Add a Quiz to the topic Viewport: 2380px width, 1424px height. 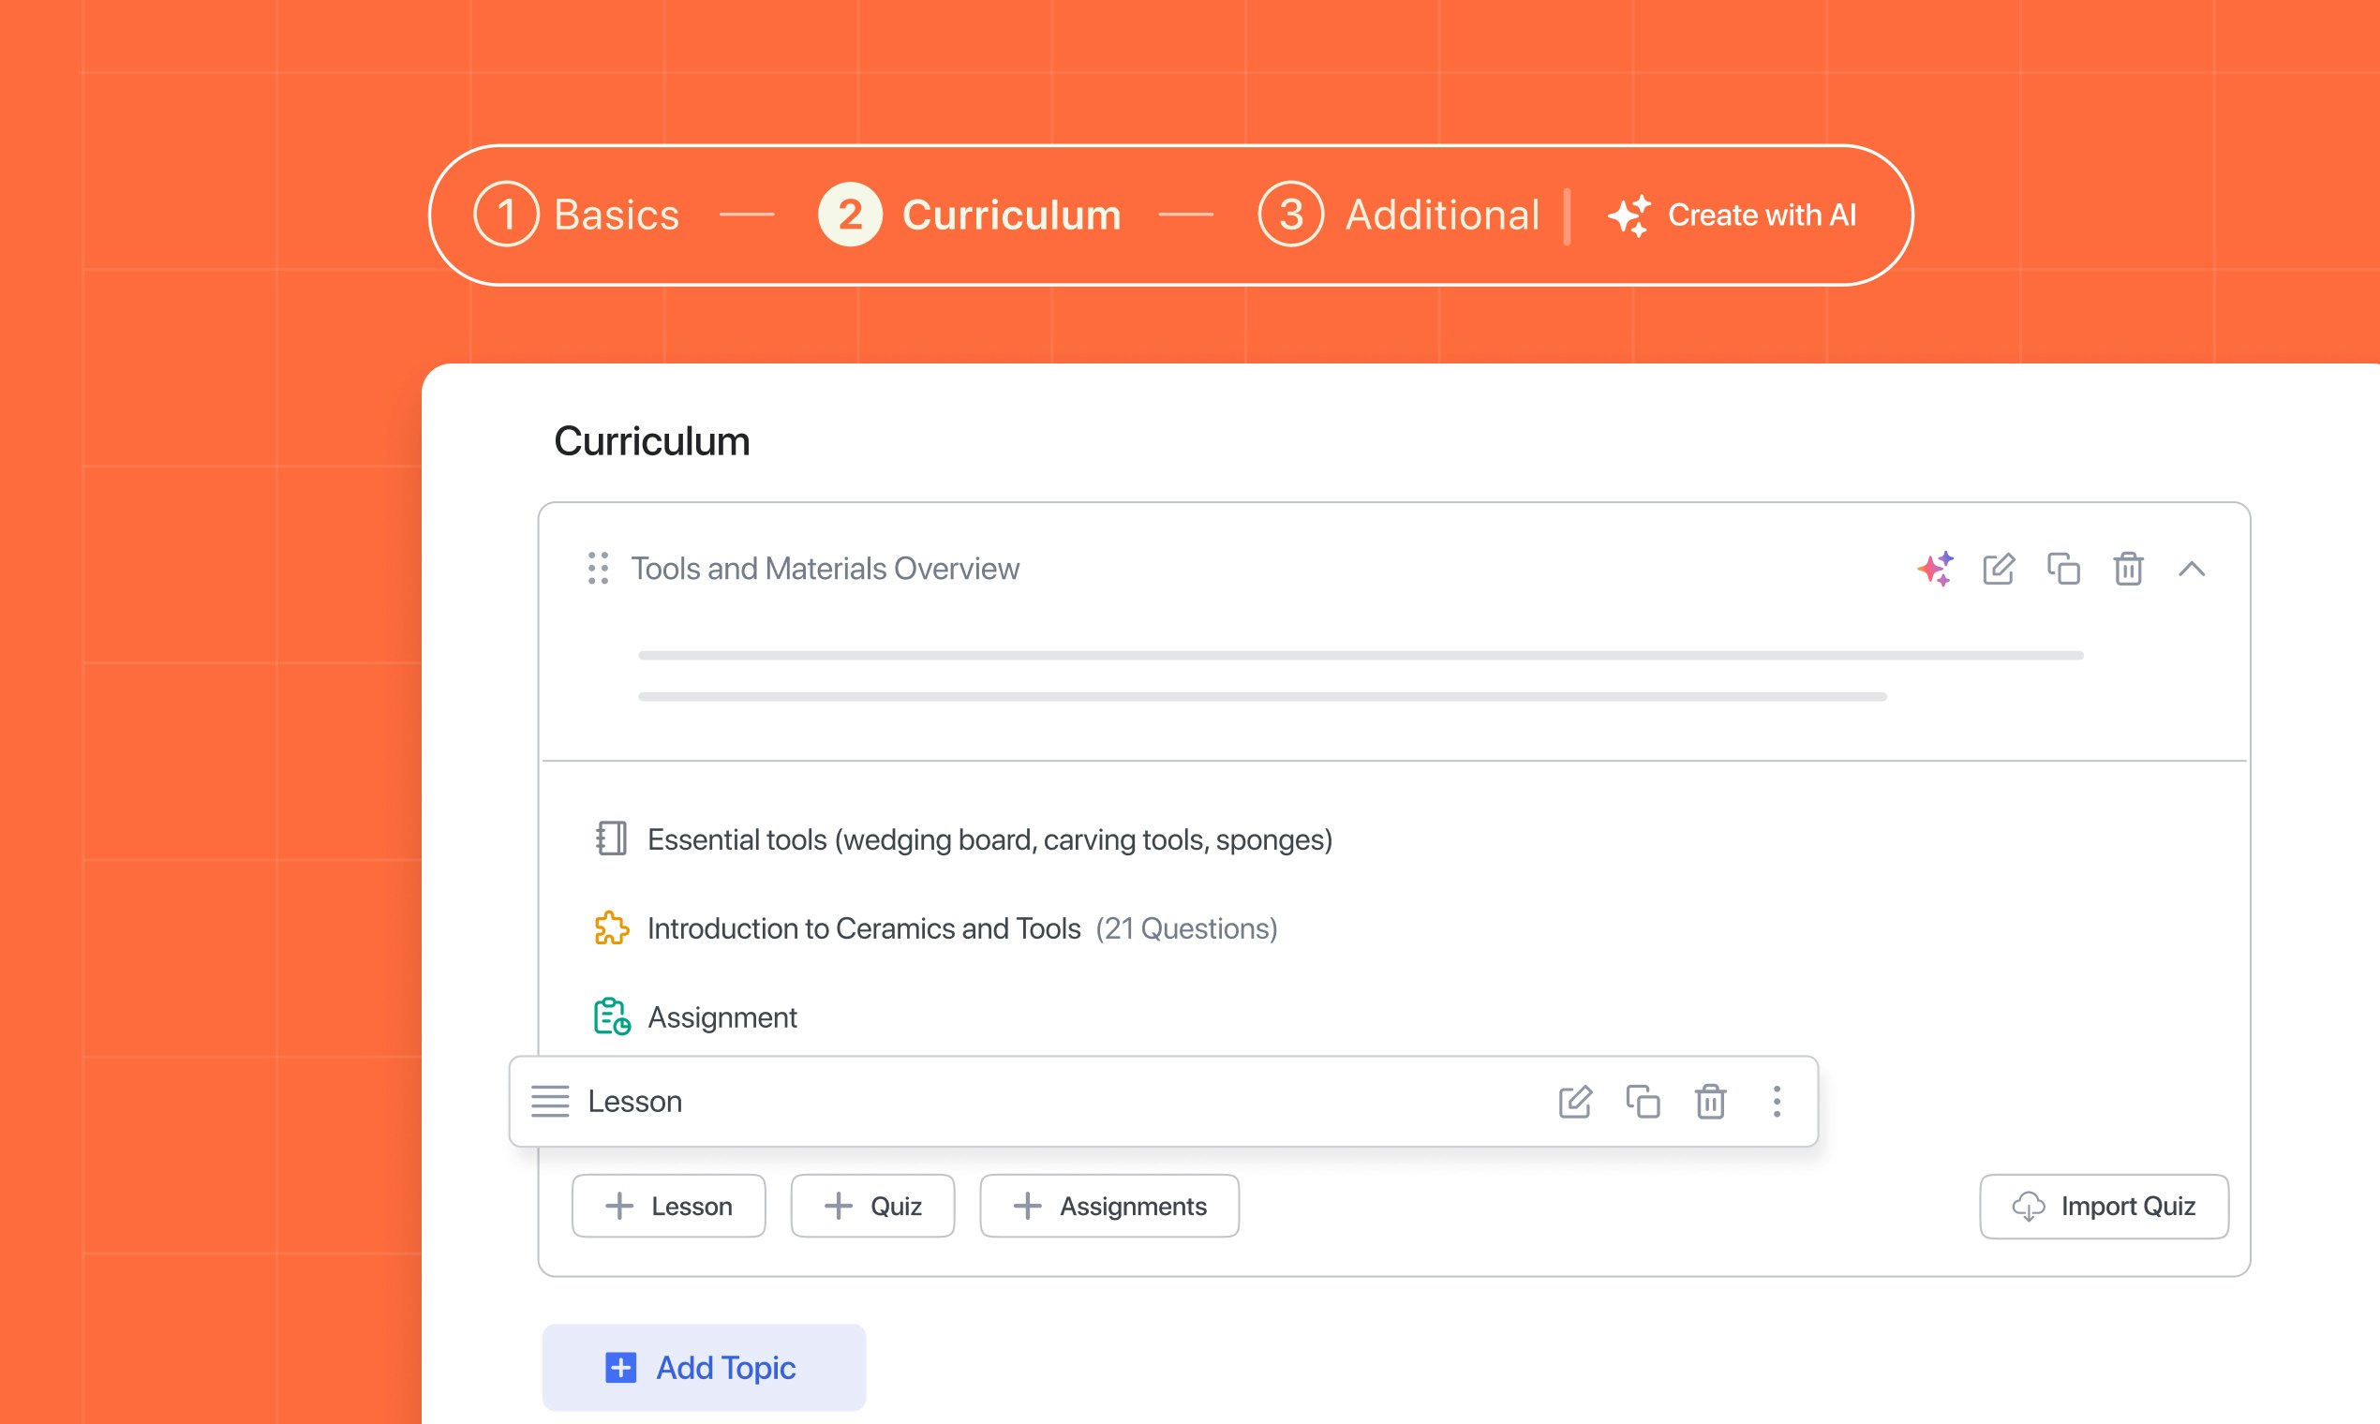tap(872, 1206)
